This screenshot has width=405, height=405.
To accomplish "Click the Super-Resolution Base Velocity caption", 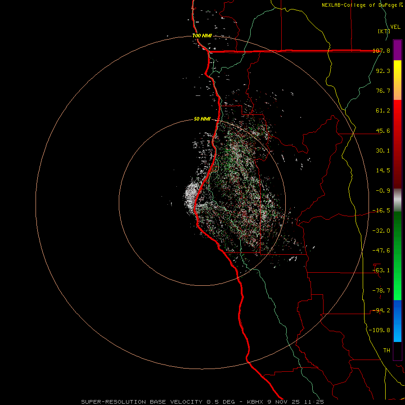I will (x=202, y=402).
